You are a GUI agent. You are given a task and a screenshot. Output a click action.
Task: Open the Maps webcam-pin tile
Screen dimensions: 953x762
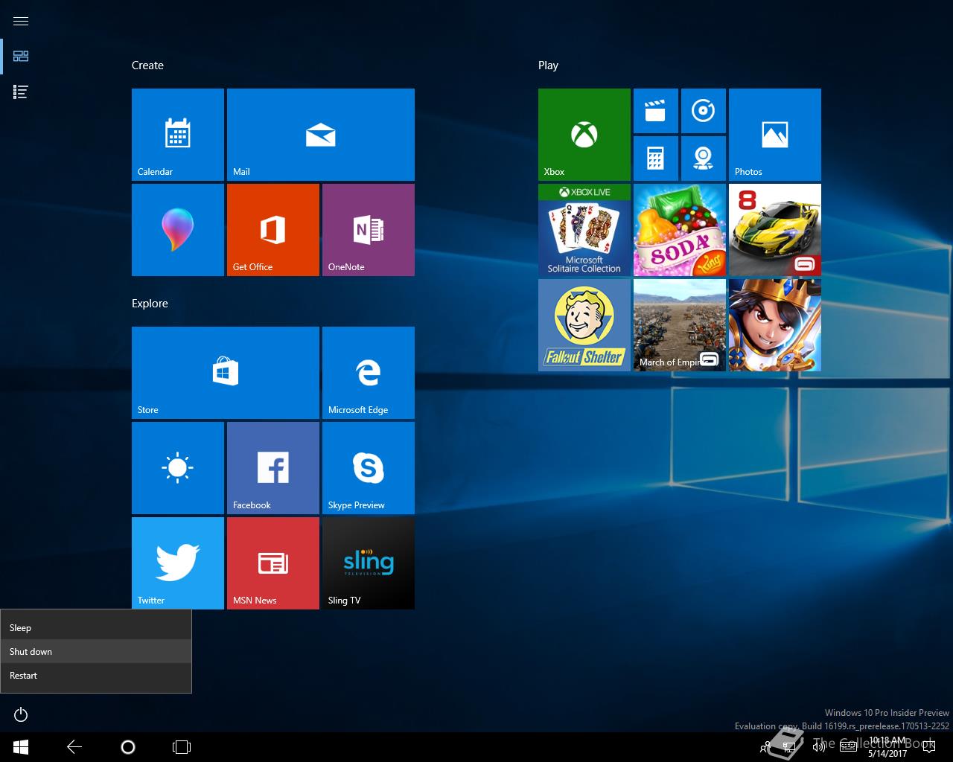704,159
